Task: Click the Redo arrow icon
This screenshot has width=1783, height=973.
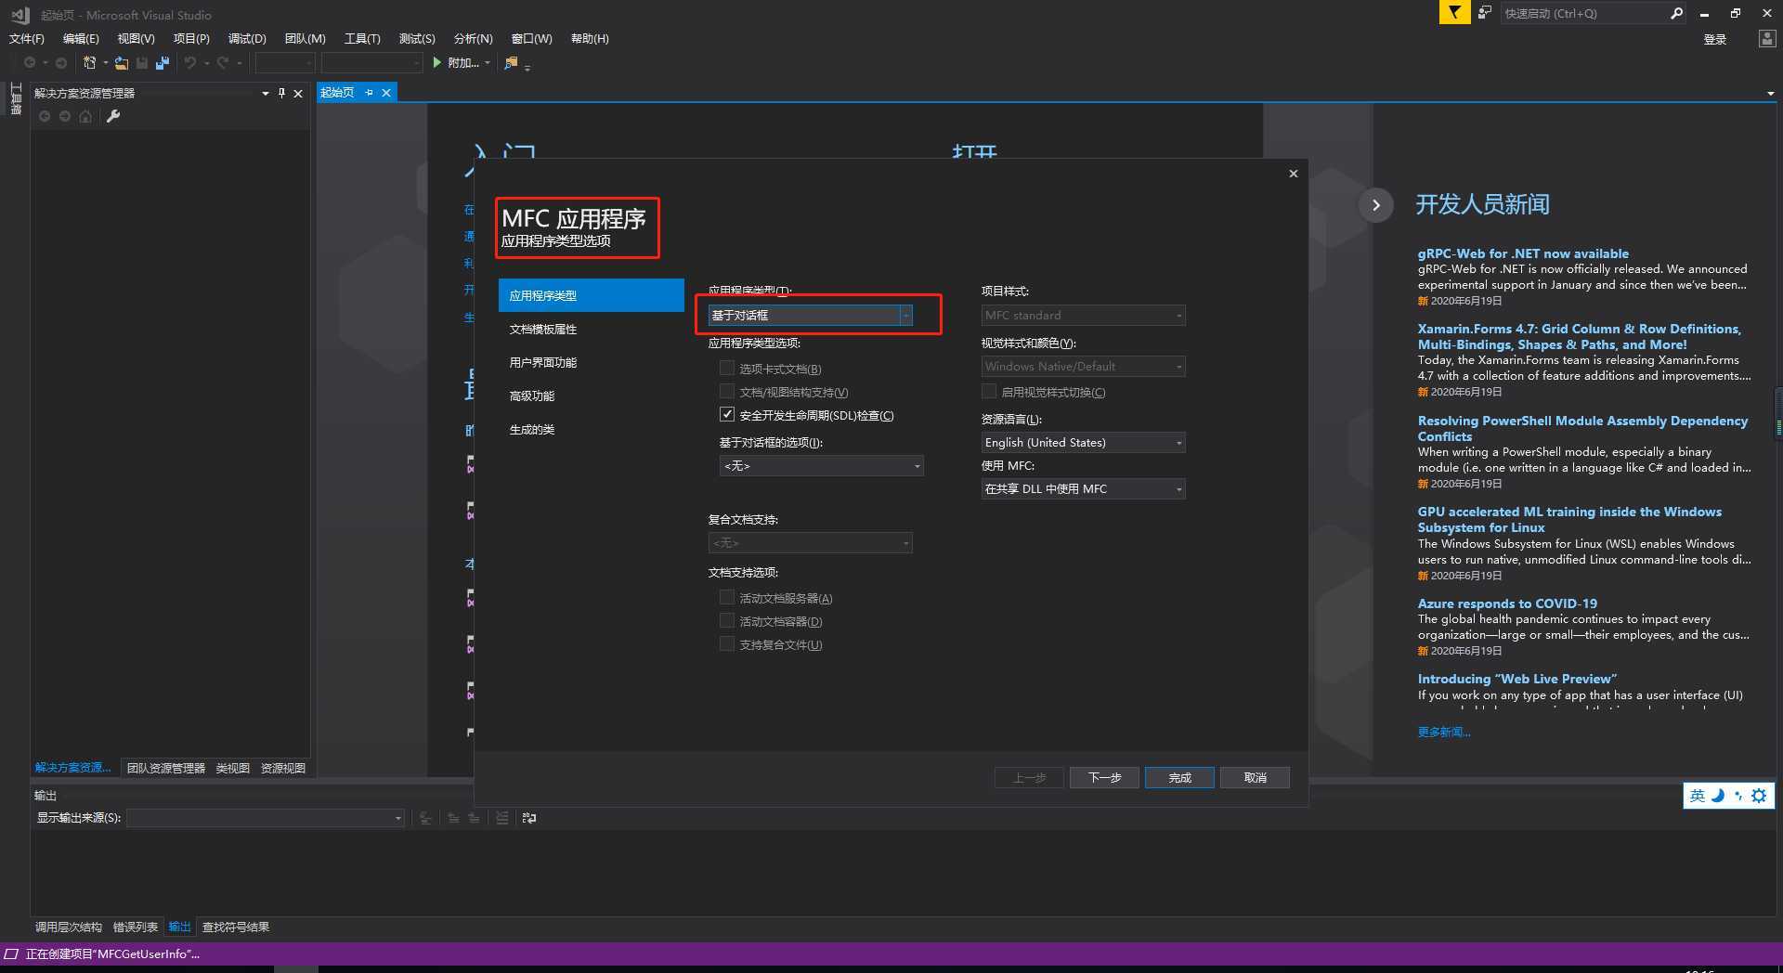Action: [x=223, y=63]
